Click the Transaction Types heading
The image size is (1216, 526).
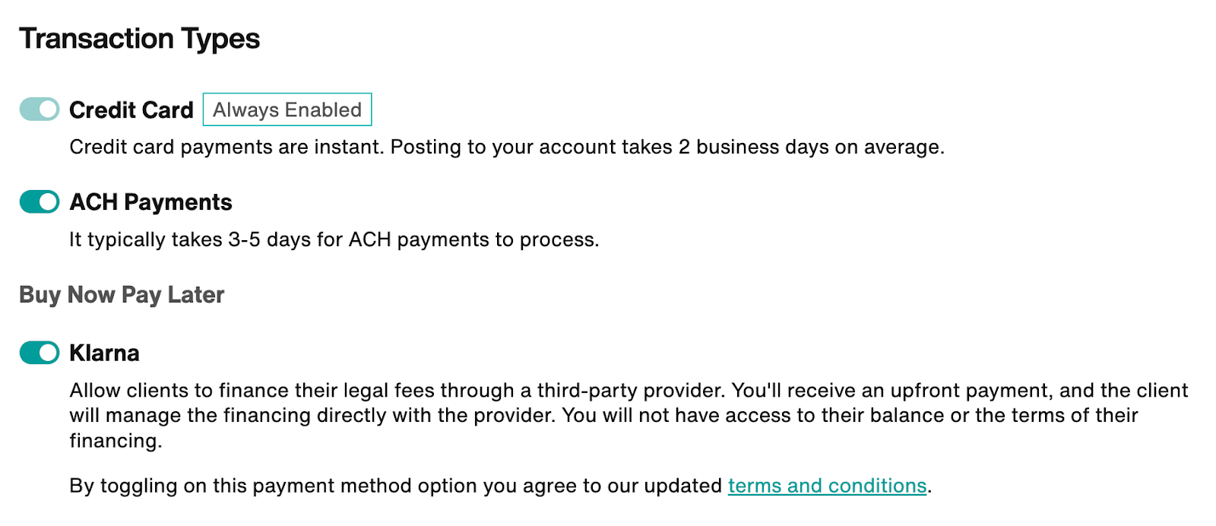(x=140, y=39)
